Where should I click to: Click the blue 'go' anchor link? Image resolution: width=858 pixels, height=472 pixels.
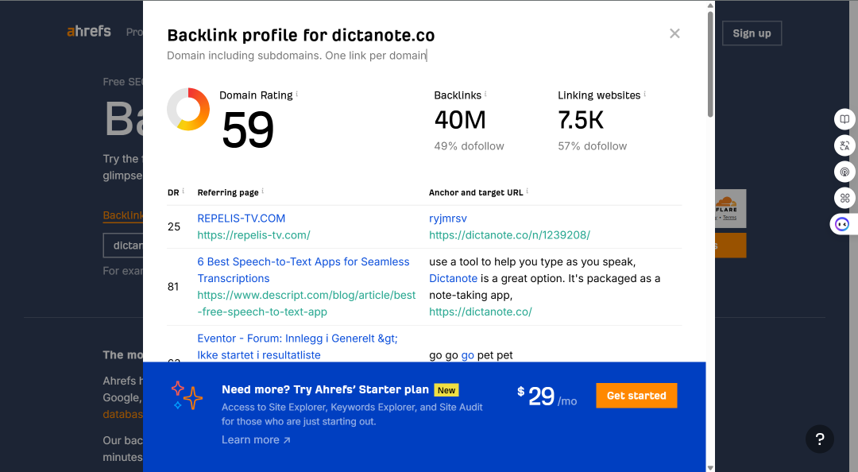(467, 355)
